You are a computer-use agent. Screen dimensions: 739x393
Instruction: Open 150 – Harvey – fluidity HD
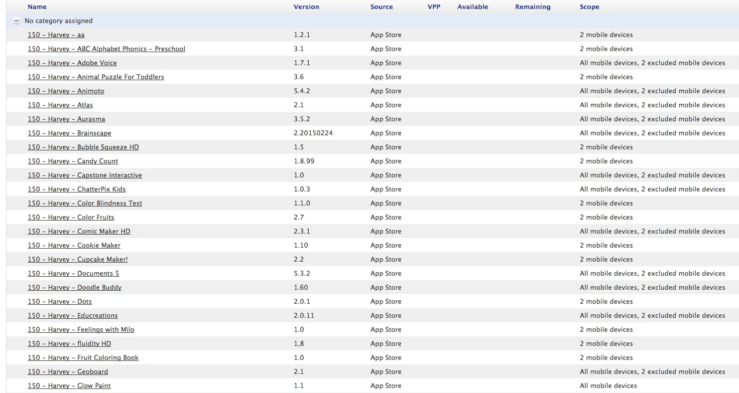click(x=69, y=344)
